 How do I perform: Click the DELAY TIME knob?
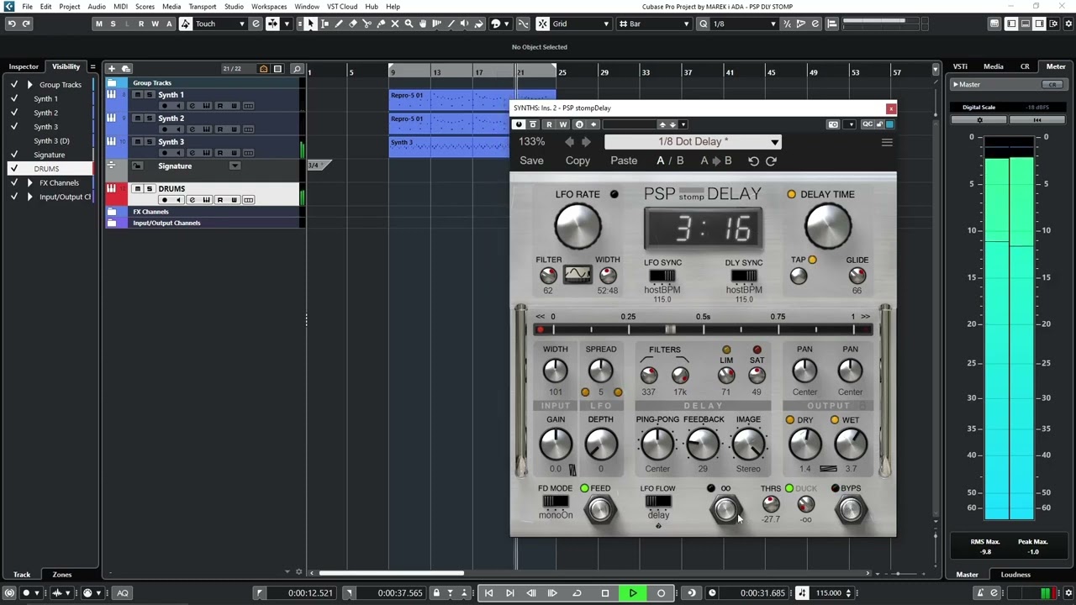(x=827, y=227)
